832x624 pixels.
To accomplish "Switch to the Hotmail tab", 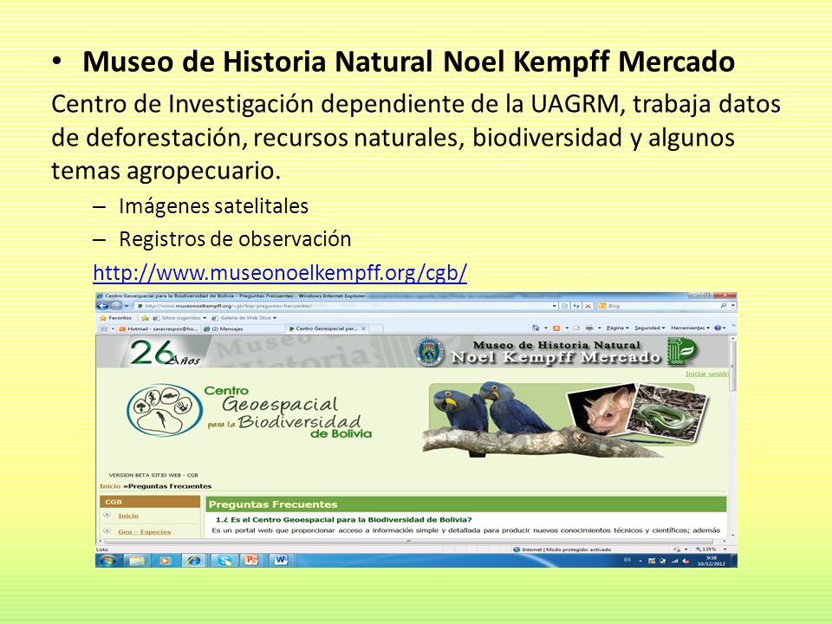I will tap(158, 329).
